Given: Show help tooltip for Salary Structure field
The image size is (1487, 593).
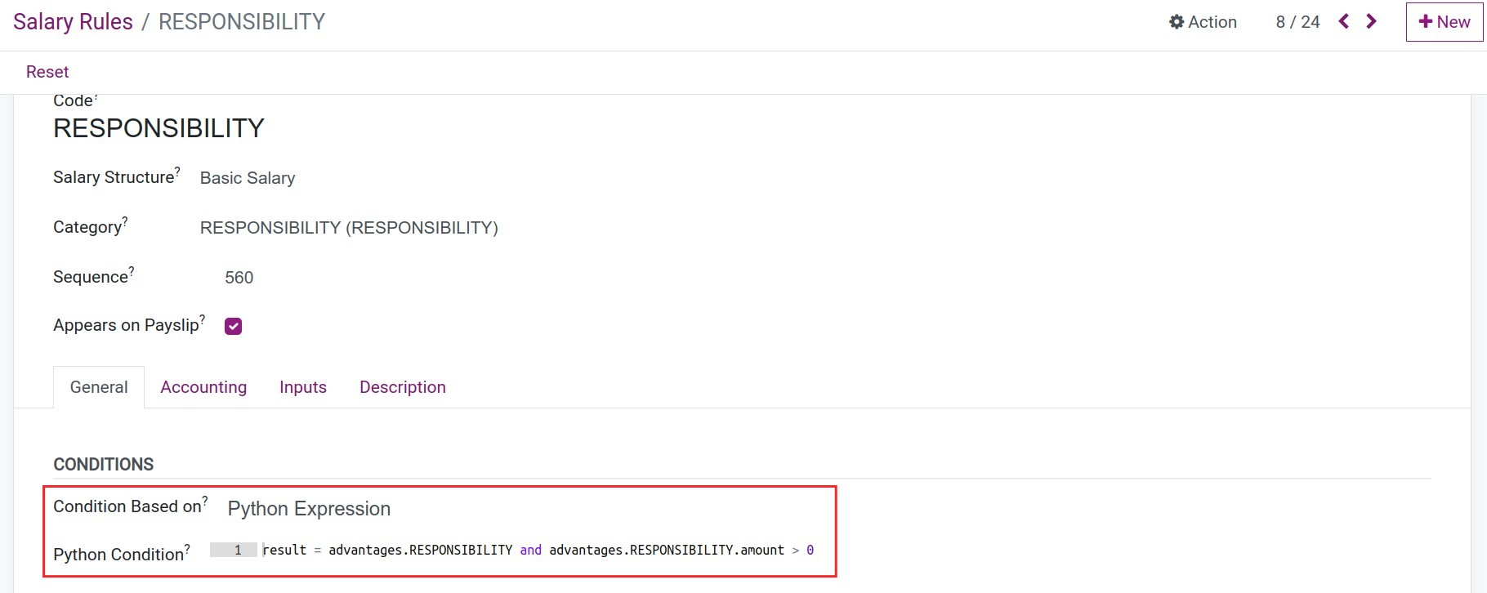Looking at the screenshot, I should [x=178, y=170].
